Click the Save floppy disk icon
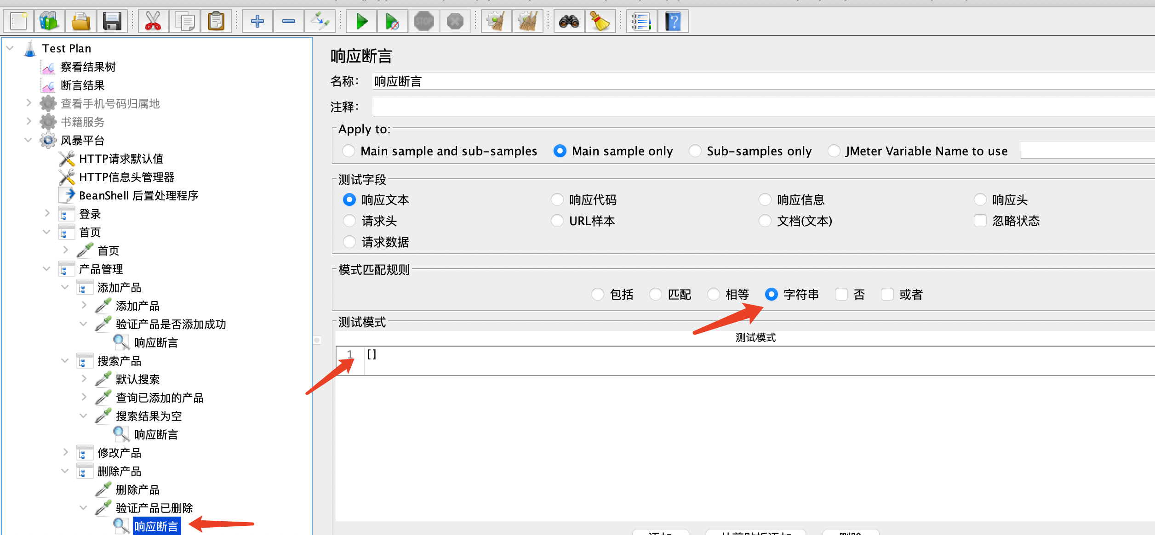The height and width of the screenshot is (535, 1155). pyautogui.click(x=112, y=22)
